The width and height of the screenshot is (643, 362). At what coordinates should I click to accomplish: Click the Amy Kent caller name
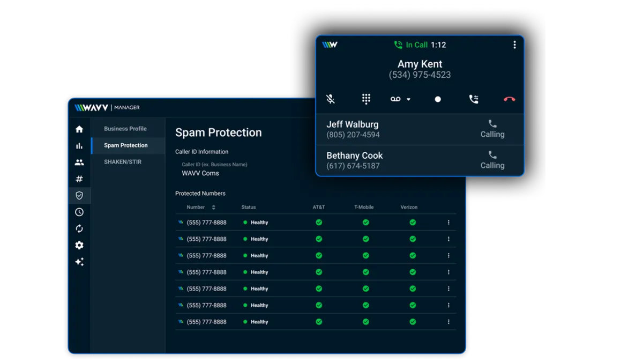[x=420, y=64]
